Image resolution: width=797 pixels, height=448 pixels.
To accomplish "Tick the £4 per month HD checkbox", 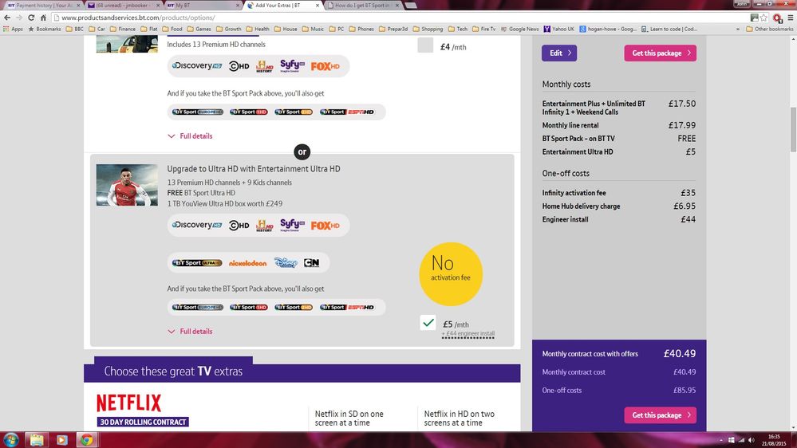I will coord(425,45).
